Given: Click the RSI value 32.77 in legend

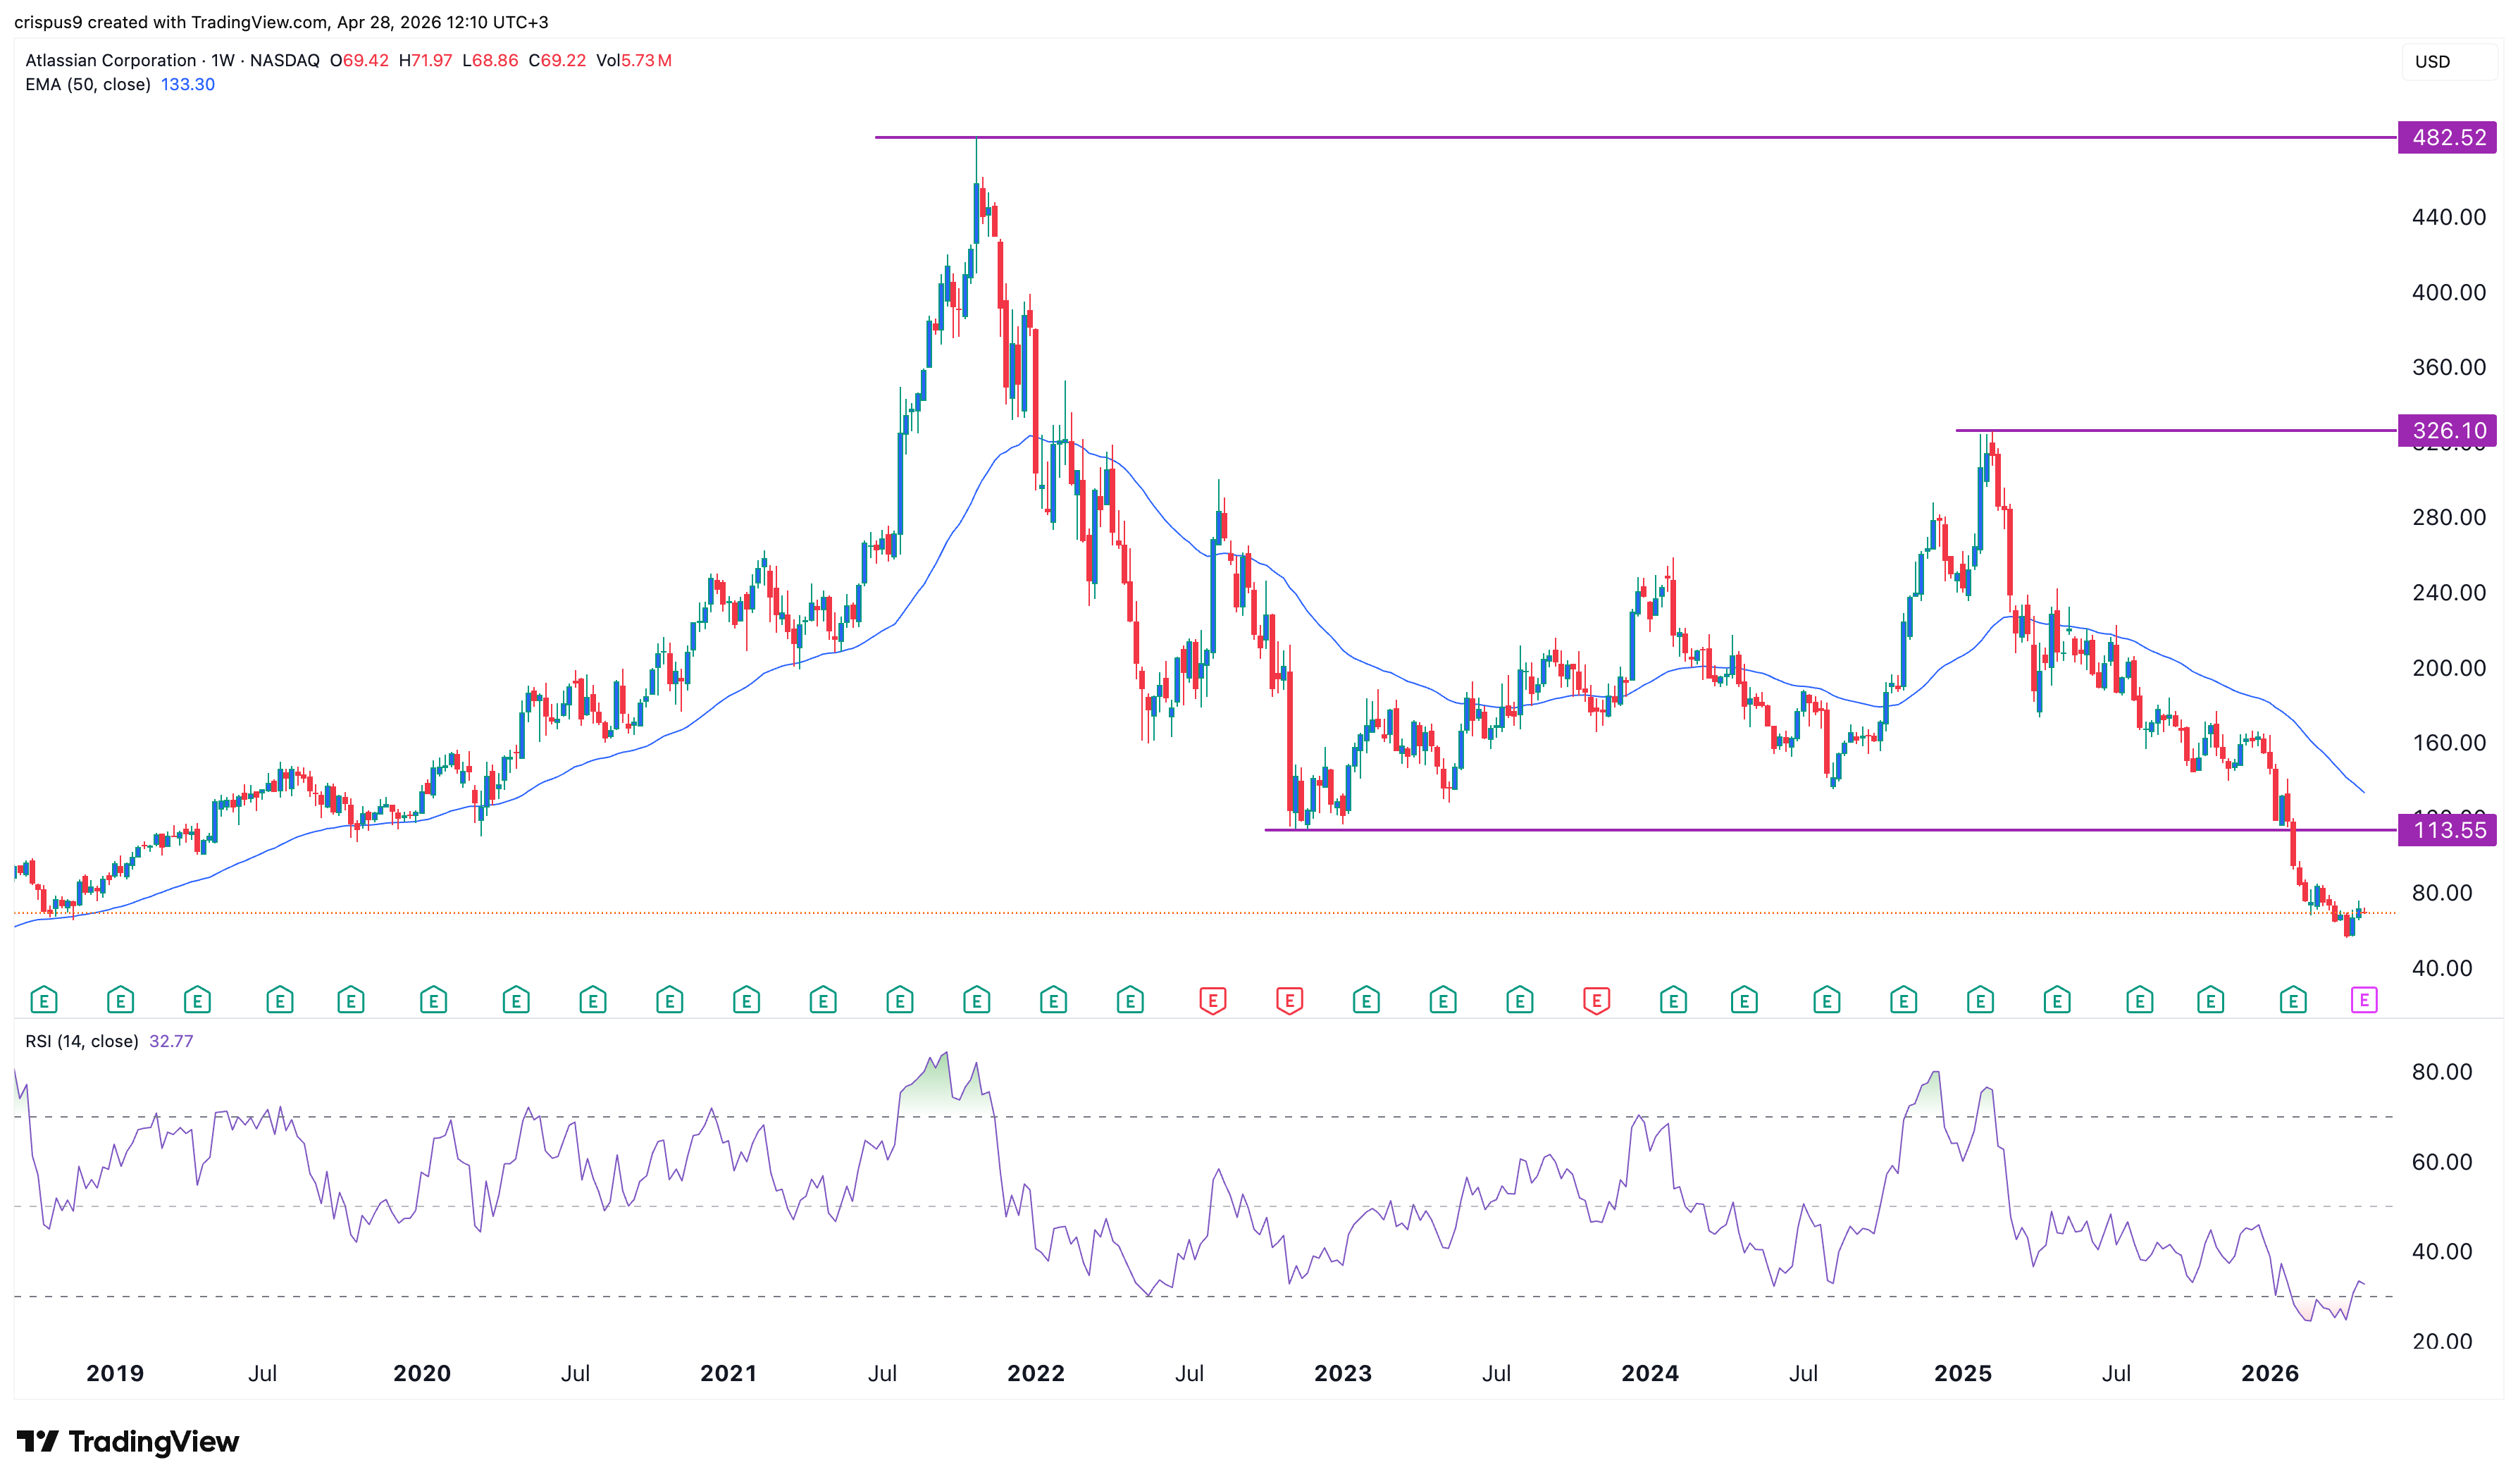Looking at the screenshot, I should (x=171, y=1041).
